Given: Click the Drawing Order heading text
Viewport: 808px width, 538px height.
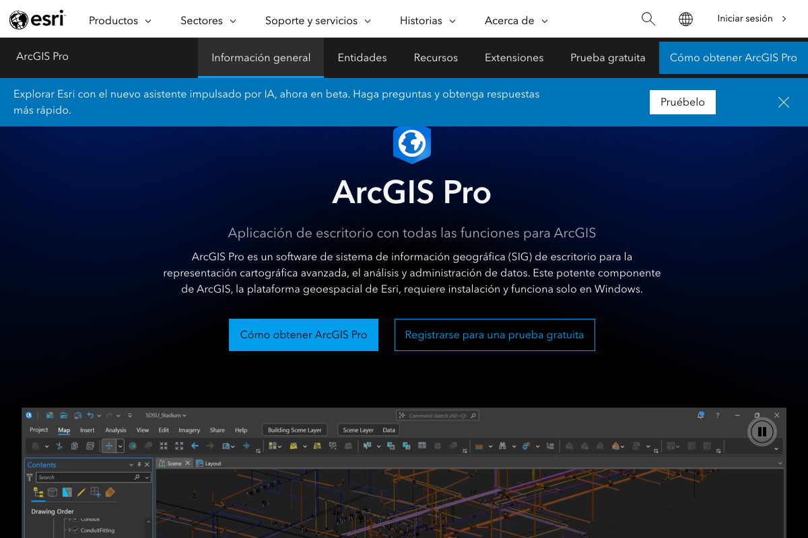Looking at the screenshot, I should pyautogui.click(x=53, y=512).
